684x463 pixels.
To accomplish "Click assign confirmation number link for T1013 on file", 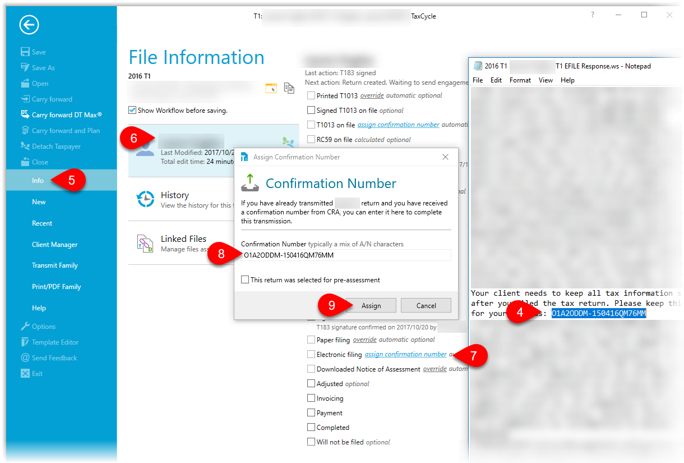I will [398, 125].
